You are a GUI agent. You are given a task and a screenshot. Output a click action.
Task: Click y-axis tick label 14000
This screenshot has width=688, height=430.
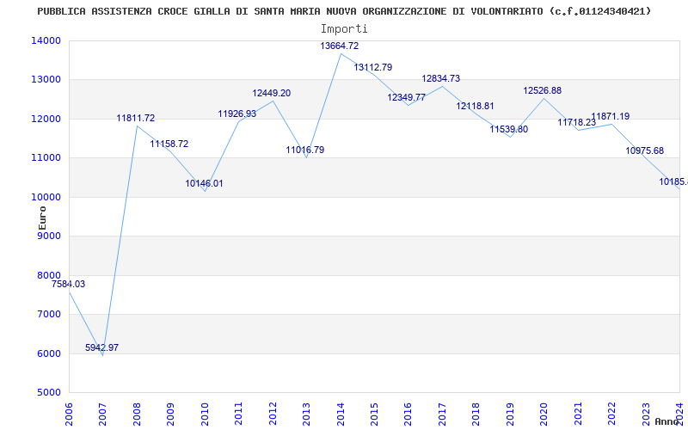(46, 40)
